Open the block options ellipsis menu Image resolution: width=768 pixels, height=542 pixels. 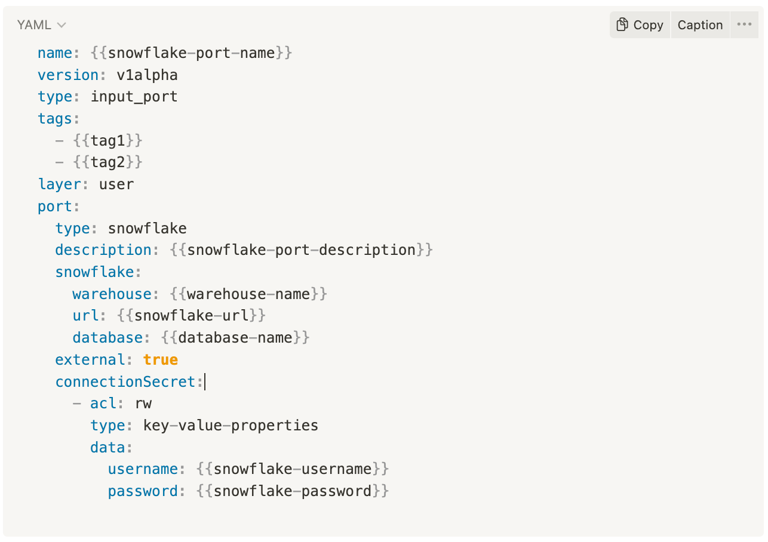tap(744, 24)
